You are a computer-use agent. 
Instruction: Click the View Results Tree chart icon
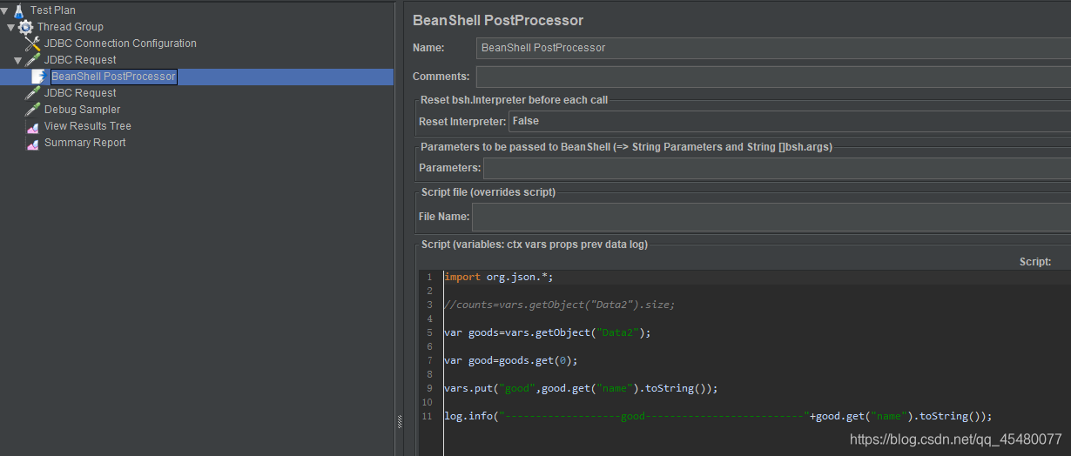coord(33,126)
